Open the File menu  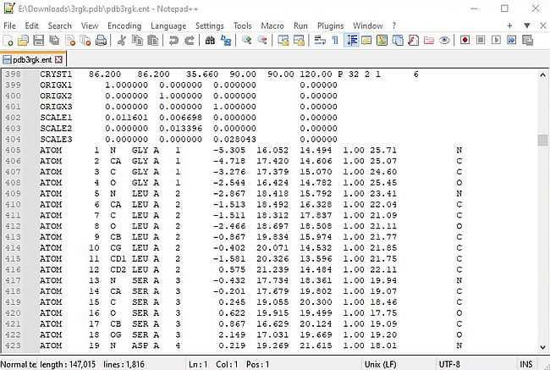click(9, 26)
